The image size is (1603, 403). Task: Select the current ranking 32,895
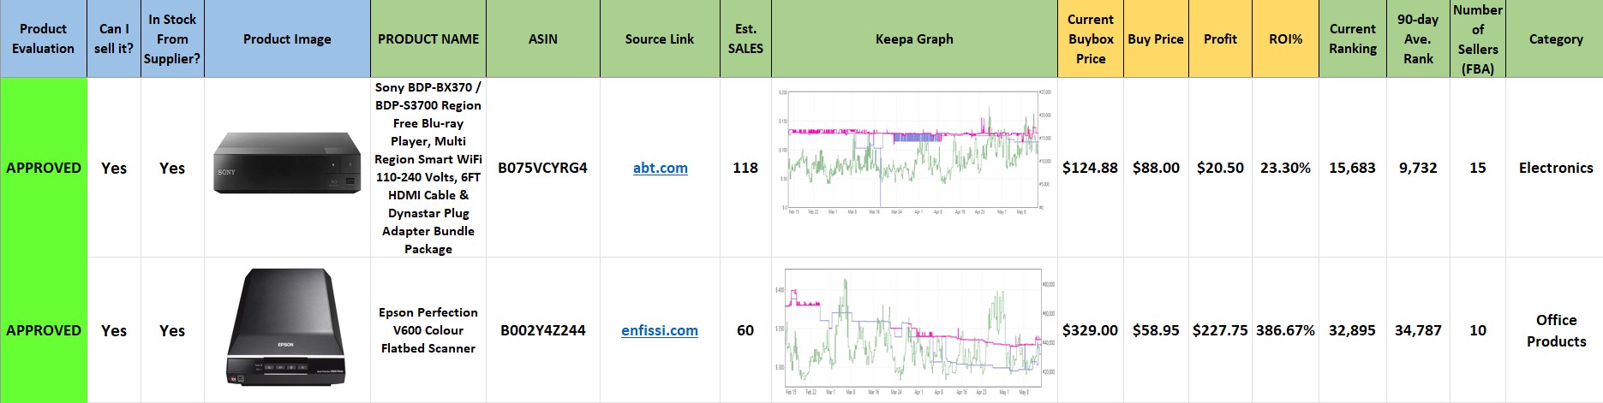[1353, 330]
